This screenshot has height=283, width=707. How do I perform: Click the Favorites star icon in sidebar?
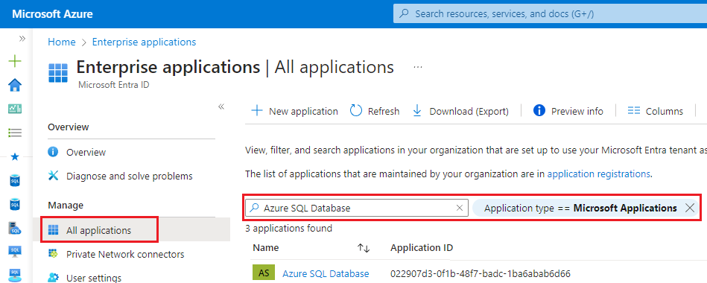pyautogui.click(x=15, y=156)
